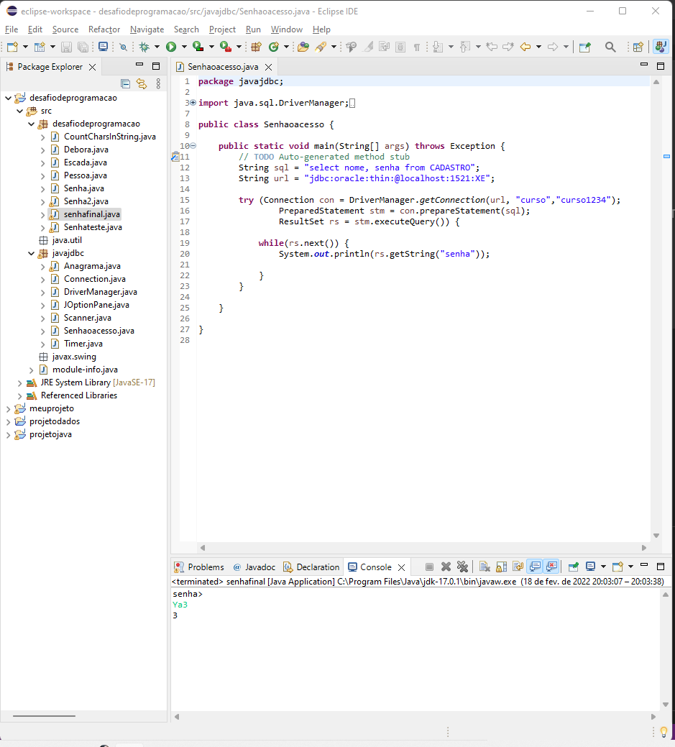This screenshot has height=747, width=675.
Task: Open the Project menu
Action: (x=222, y=29)
